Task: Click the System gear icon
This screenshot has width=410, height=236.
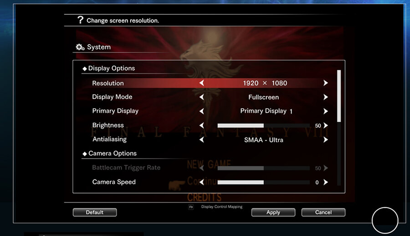Action: point(80,47)
